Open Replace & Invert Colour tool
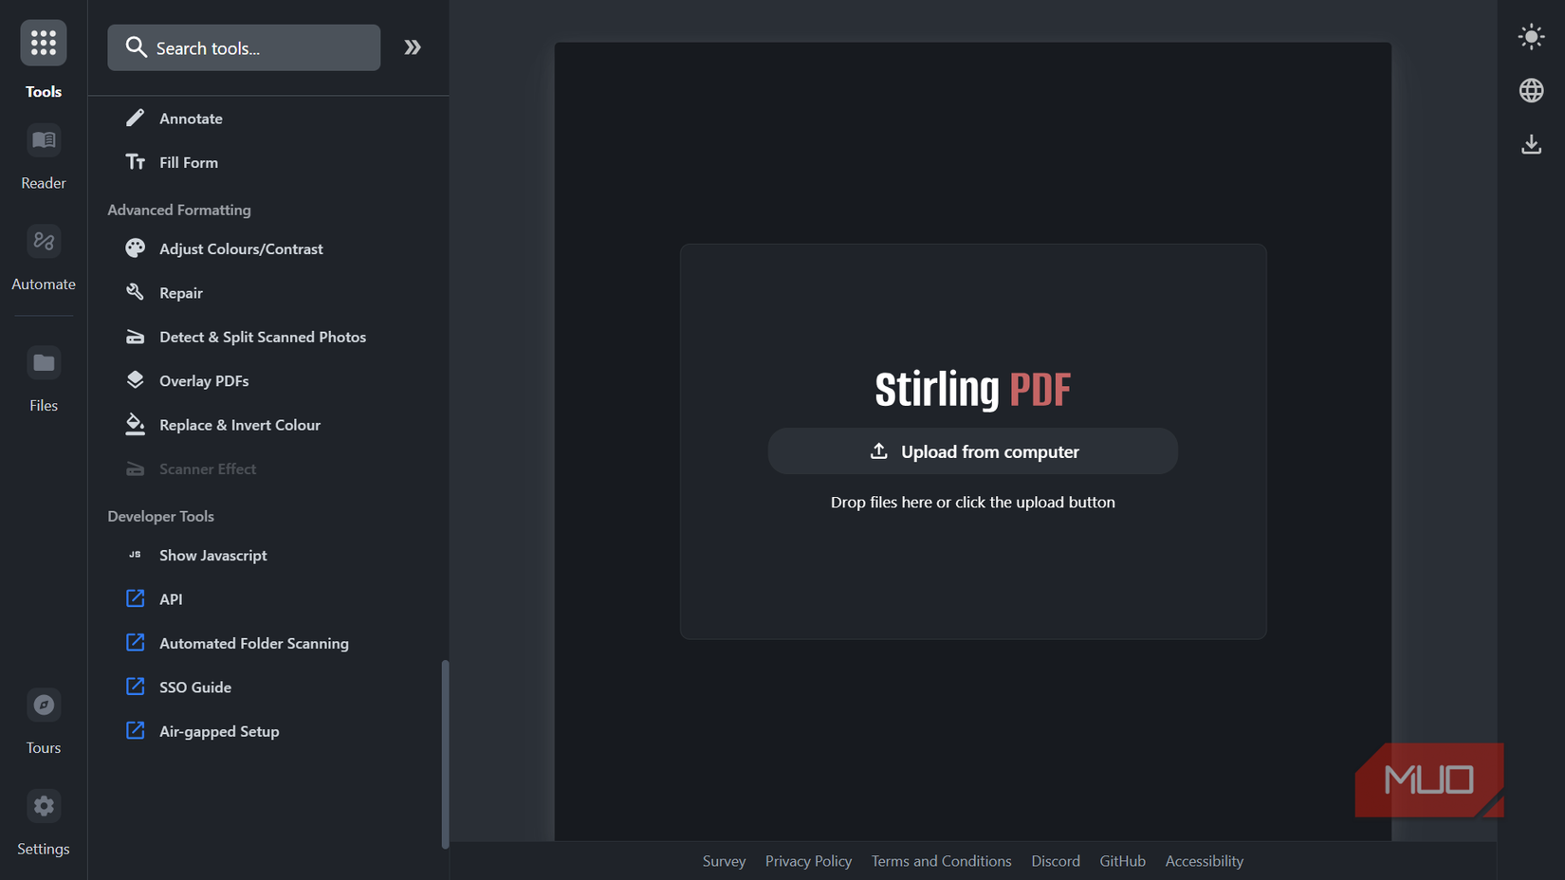Image resolution: width=1565 pixels, height=880 pixels. click(240, 425)
